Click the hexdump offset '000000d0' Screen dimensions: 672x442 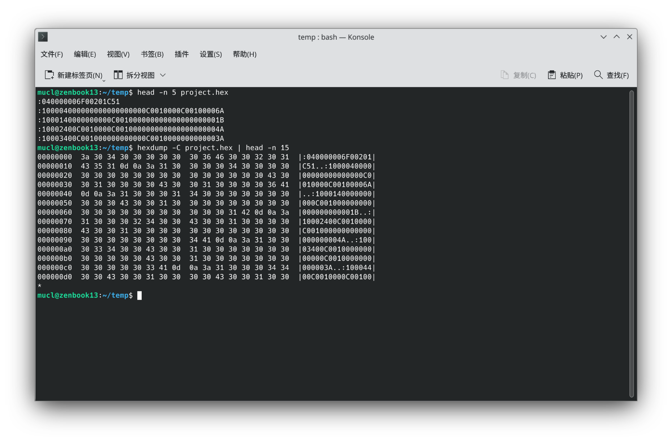tap(55, 277)
